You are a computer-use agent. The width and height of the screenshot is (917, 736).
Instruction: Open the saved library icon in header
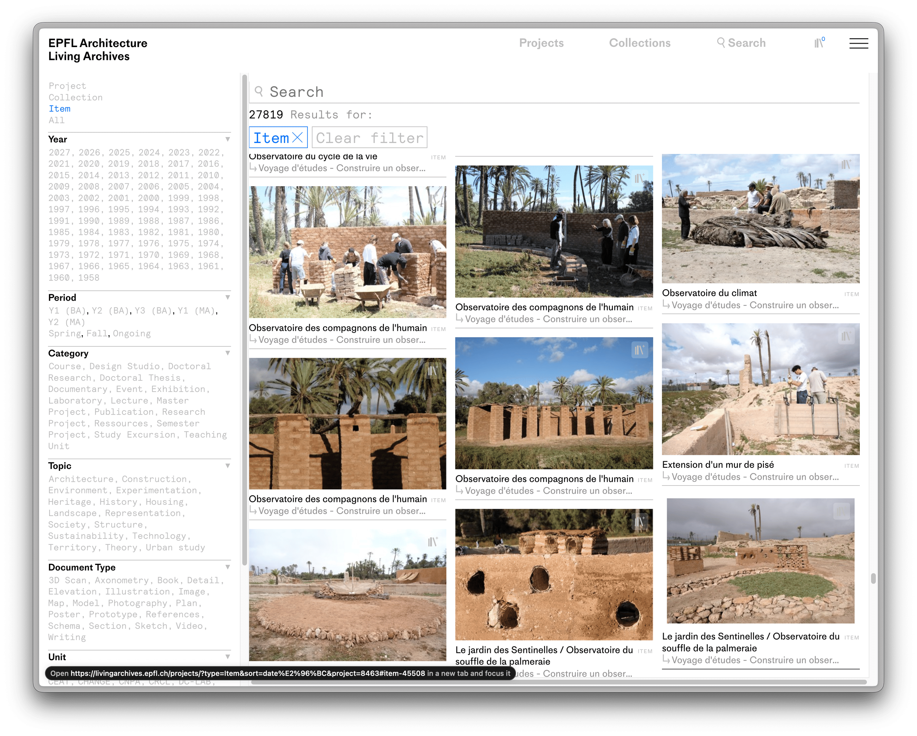819,42
